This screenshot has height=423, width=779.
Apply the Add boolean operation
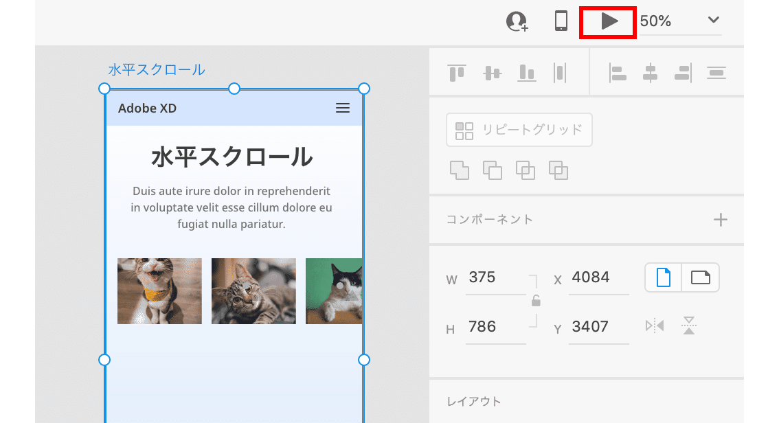[x=459, y=170]
